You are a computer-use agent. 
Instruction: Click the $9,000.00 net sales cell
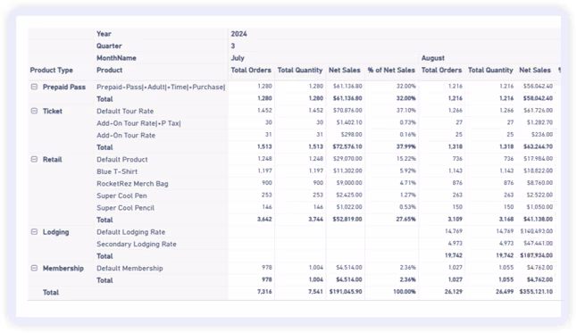coord(349,183)
